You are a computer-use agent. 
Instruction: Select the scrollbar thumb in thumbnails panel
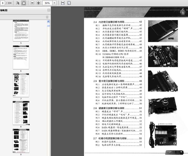point(48,26)
